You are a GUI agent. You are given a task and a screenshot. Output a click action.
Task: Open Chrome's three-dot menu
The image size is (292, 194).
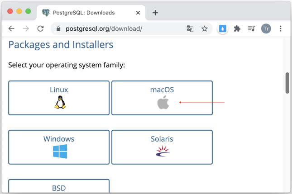click(280, 28)
